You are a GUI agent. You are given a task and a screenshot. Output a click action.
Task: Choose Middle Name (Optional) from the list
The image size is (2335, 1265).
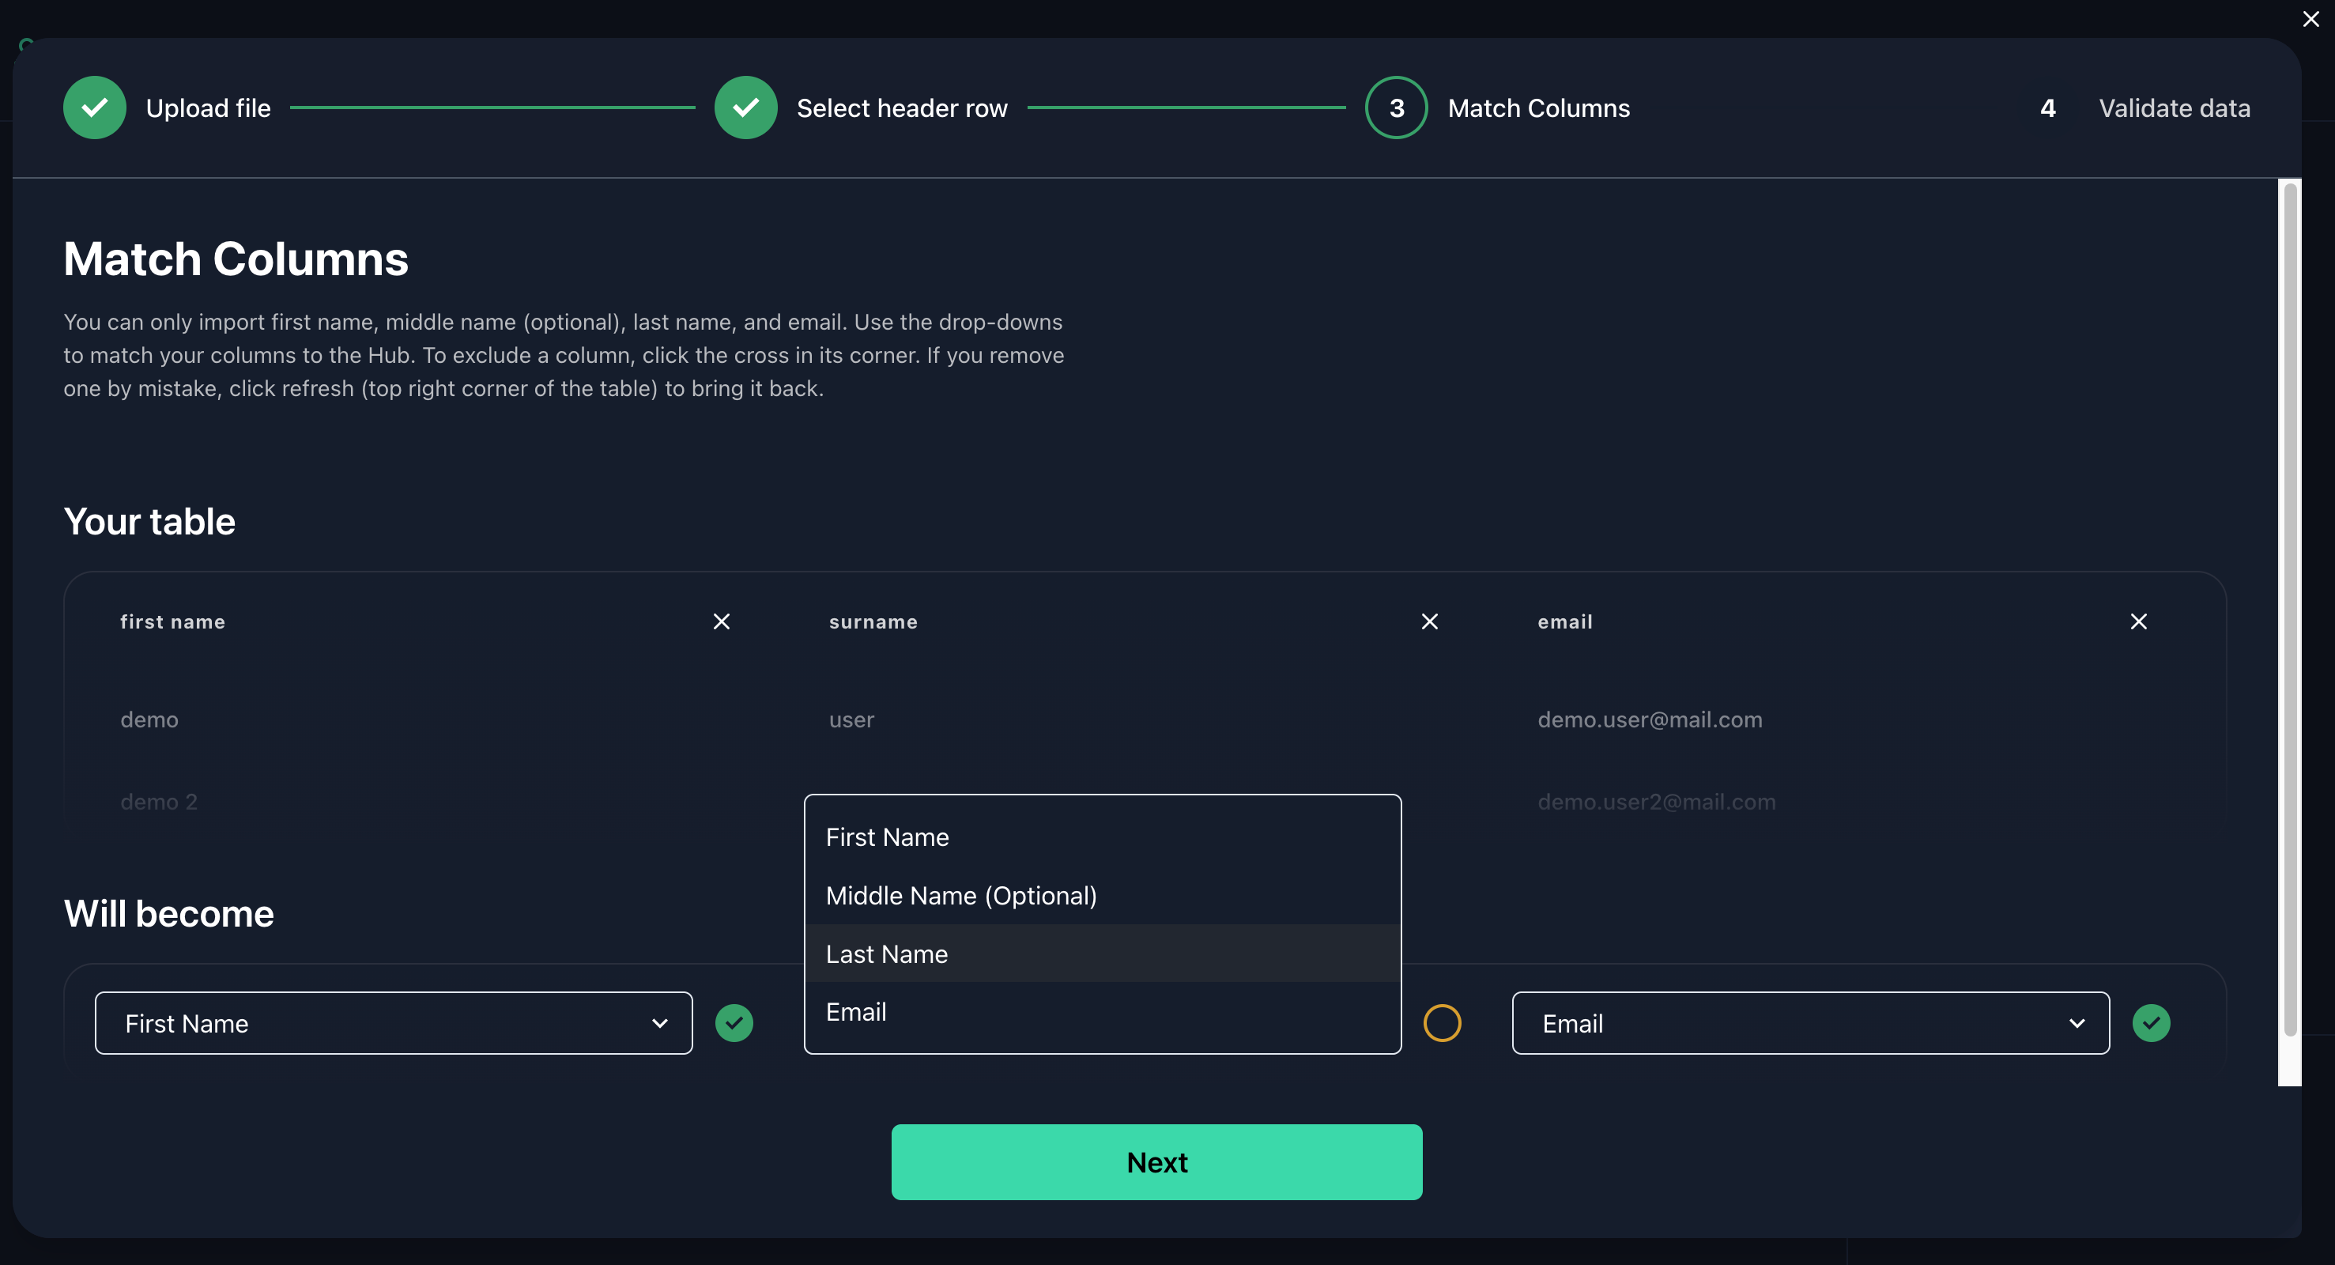(961, 896)
